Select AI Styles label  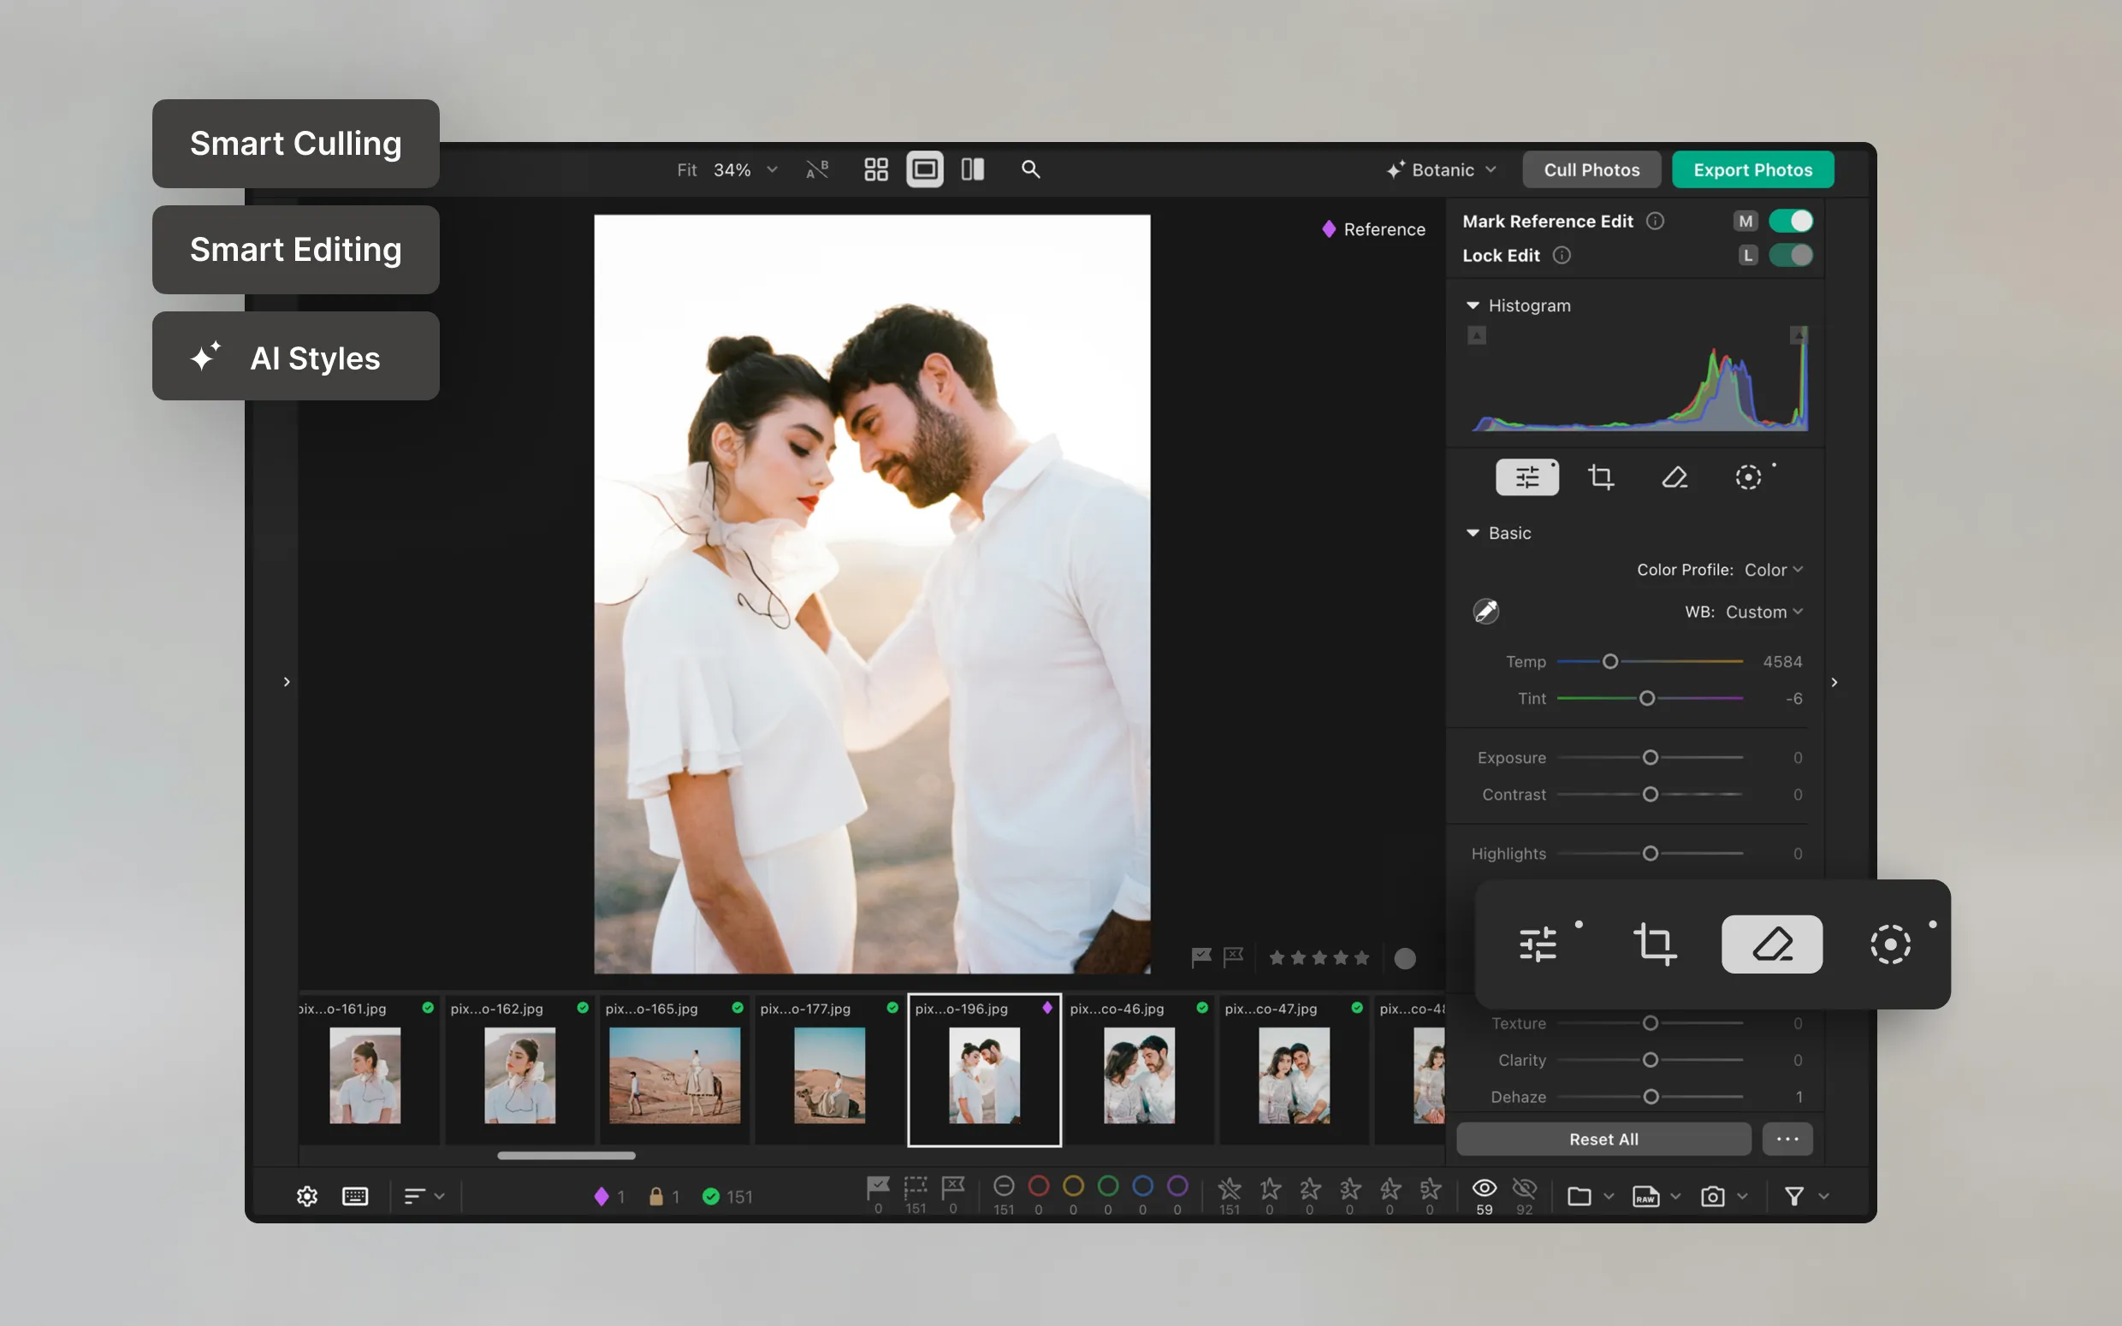[x=295, y=356]
